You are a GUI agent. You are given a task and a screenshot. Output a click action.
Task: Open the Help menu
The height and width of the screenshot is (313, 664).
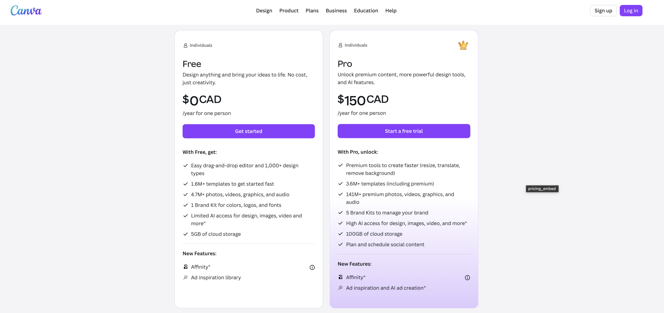[391, 11]
